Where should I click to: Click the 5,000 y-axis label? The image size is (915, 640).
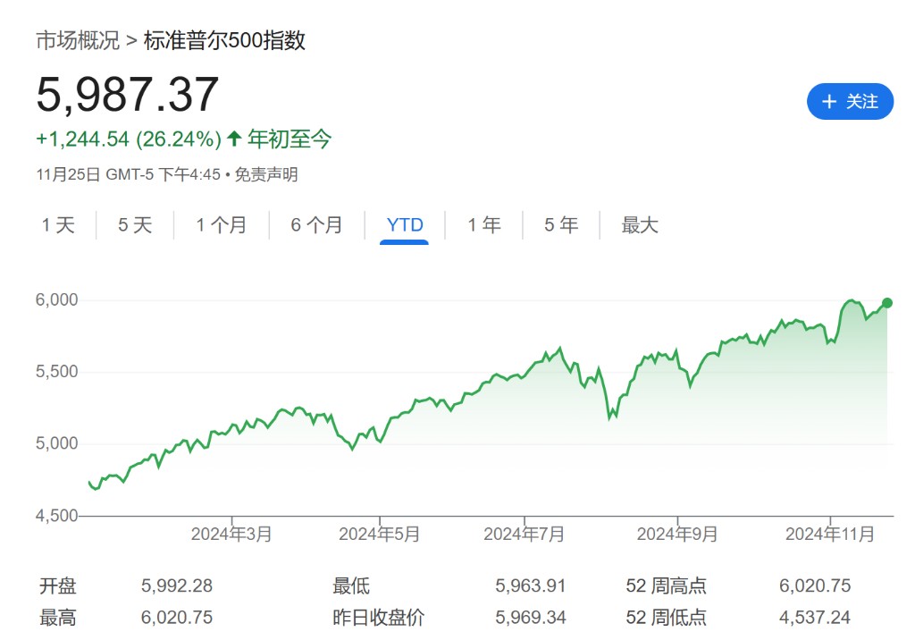[56, 443]
